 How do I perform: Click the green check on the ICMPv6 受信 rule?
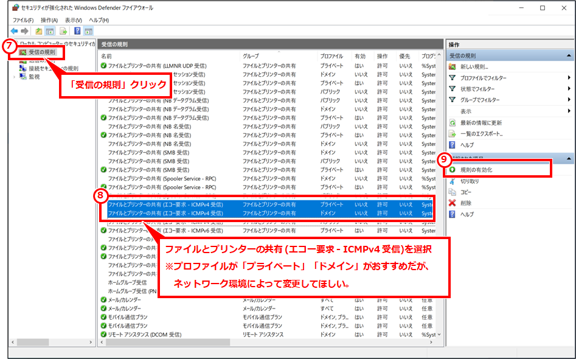pyautogui.click(x=103, y=231)
